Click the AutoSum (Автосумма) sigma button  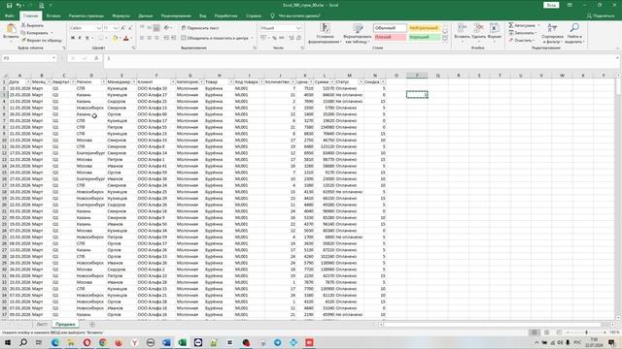pyautogui.click(x=522, y=26)
